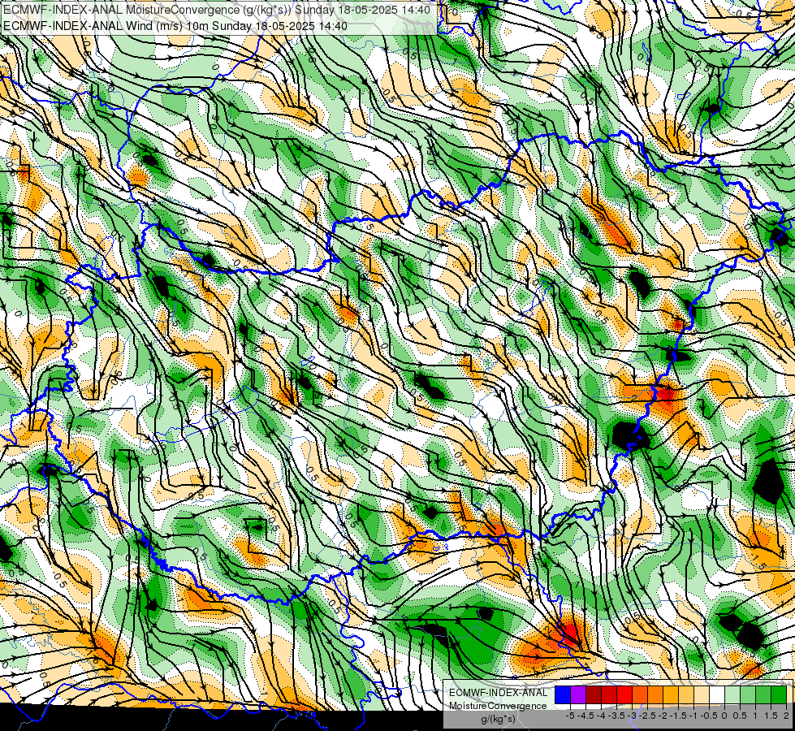Click the legend unit g/(kg*s)
The width and height of the screenshot is (795, 731).
pos(499,720)
